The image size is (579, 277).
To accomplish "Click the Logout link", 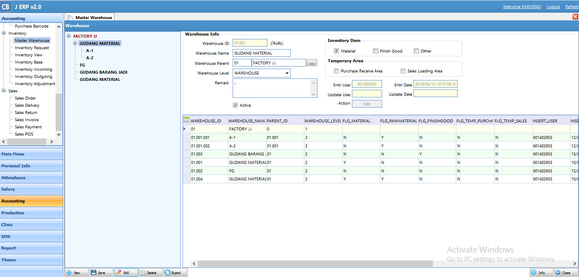I will pyautogui.click(x=553, y=7).
